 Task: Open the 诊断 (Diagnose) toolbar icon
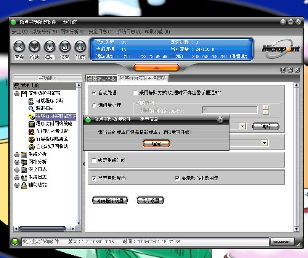pos(34,47)
